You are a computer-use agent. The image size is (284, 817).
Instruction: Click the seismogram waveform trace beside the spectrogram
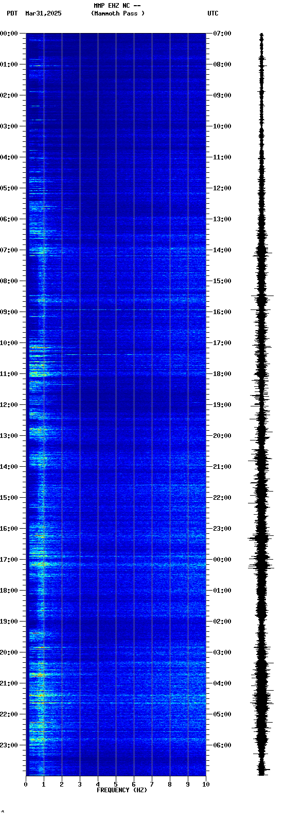(262, 404)
